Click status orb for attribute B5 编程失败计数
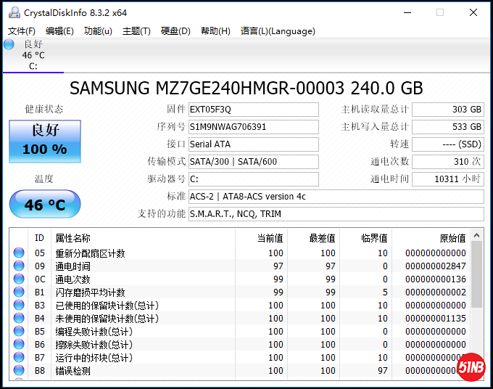Viewport: 493px width, 389px height. [19, 332]
